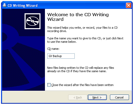Click the "Close the wizard after the files" label
Viewport: 134px width, 105px height.
click(x=82, y=85)
